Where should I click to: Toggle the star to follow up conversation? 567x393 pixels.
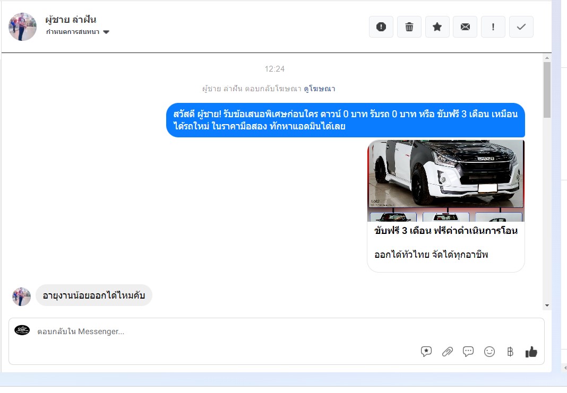pos(437,27)
